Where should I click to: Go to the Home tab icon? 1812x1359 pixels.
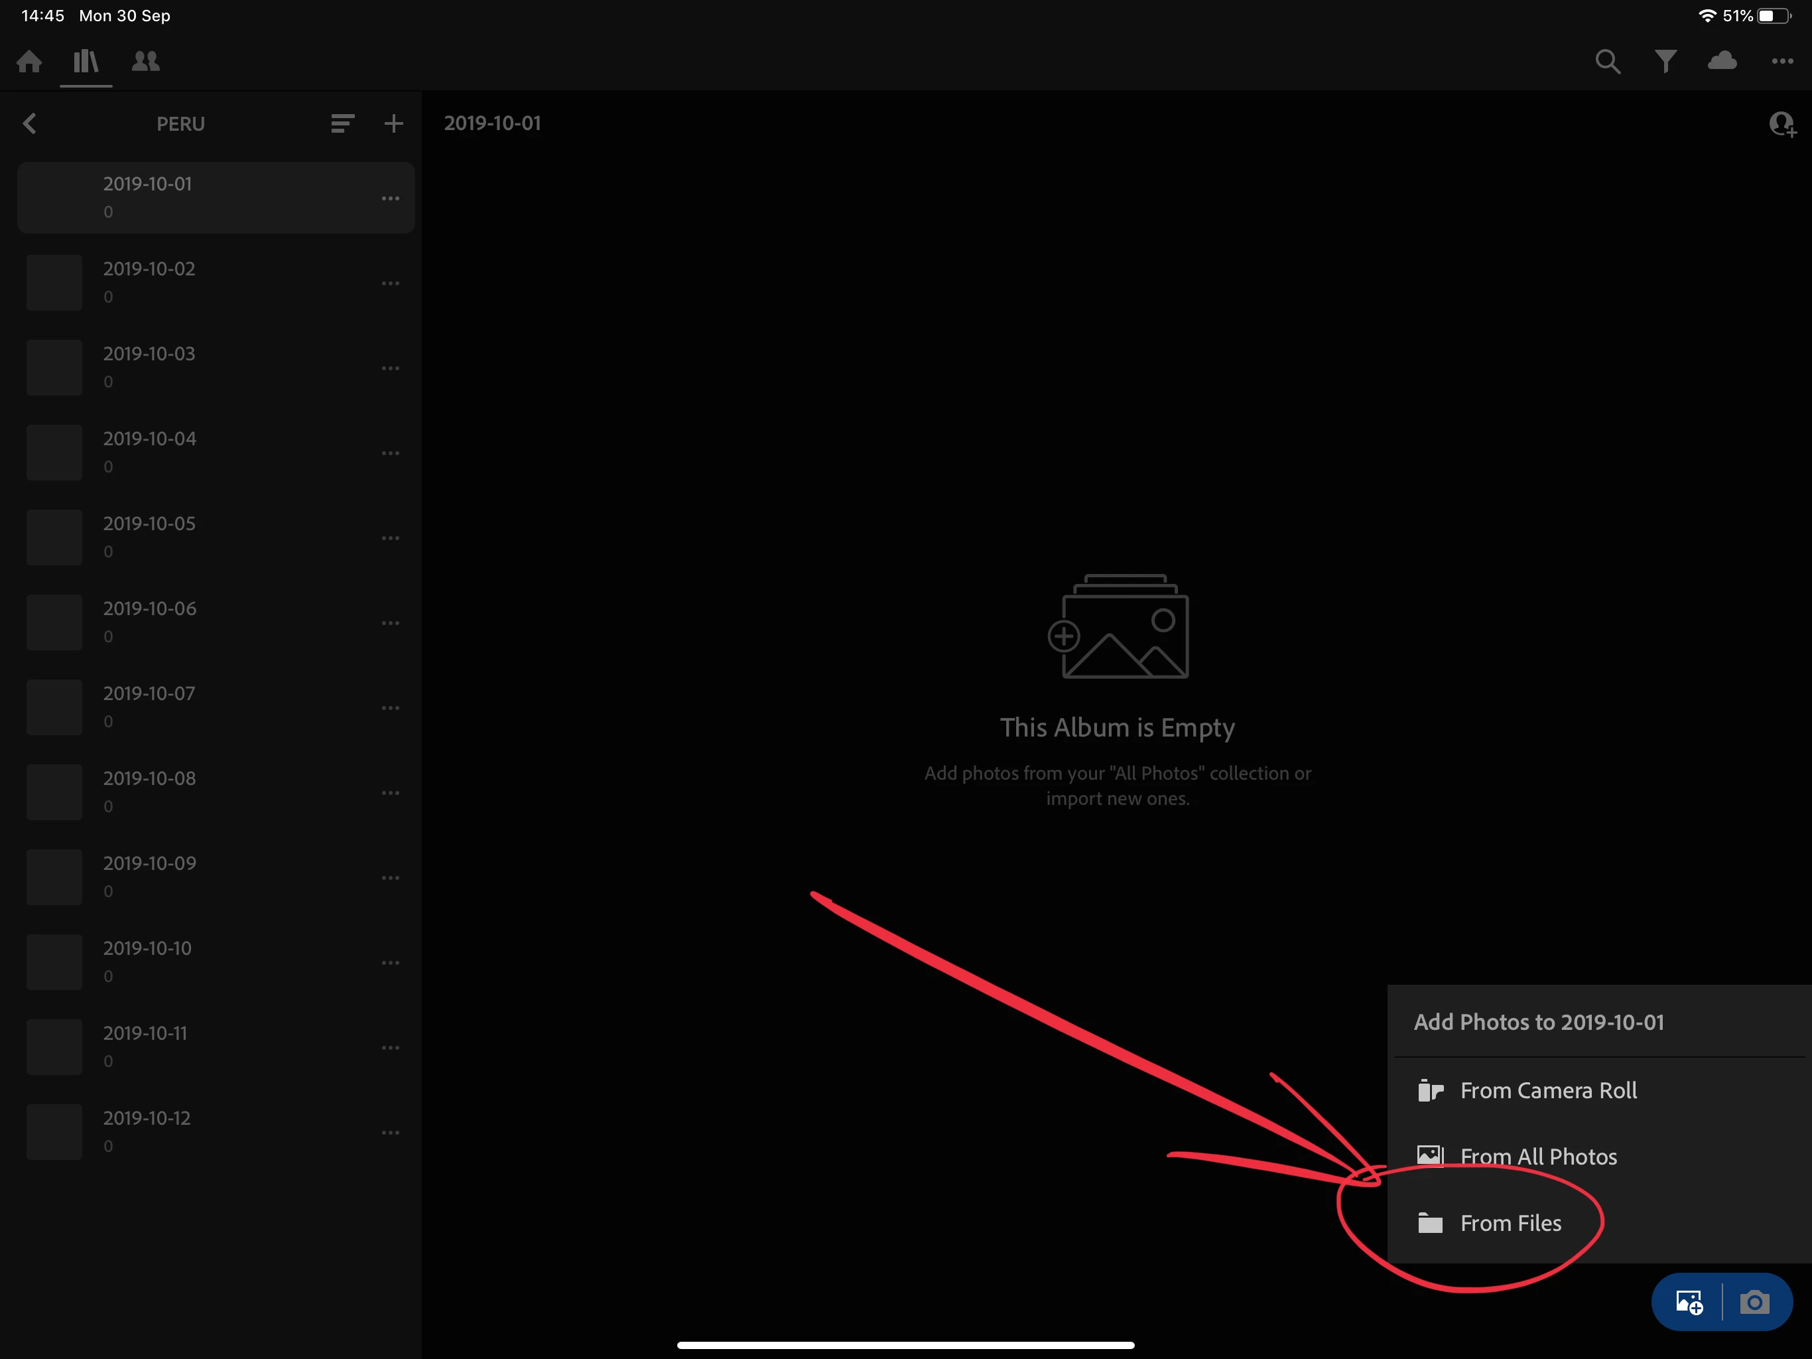click(29, 62)
